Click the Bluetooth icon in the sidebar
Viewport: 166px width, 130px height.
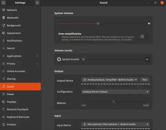click(x=4, y=18)
